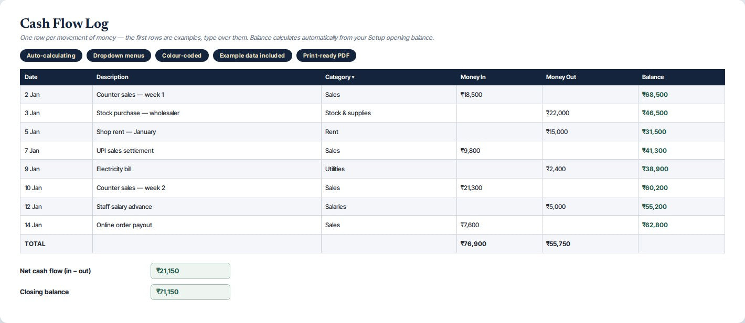Select the 'Rent' category cell

(389, 132)
